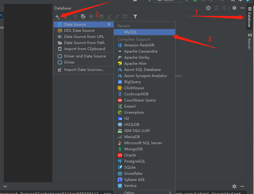The width and height of the screenshot is (254, 194).
Task: Select Data Source menu entry
Action: click(83, 24)
